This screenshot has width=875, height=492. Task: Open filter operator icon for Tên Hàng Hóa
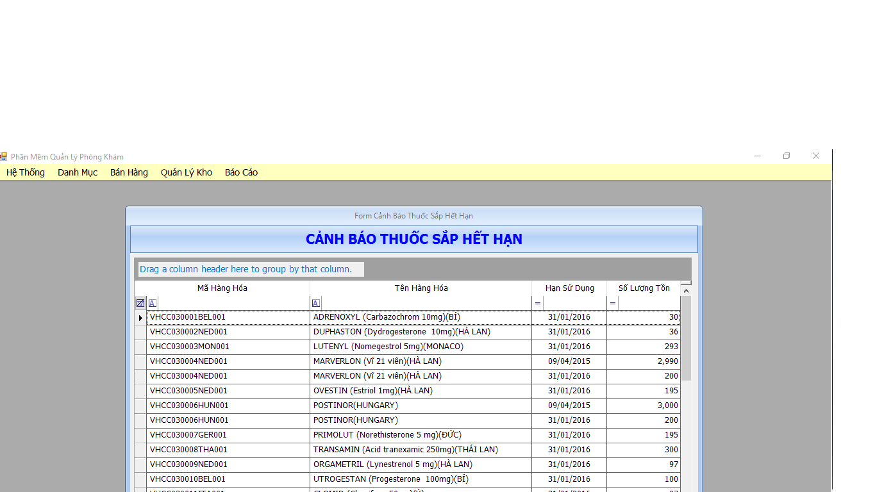click(316, 303)
